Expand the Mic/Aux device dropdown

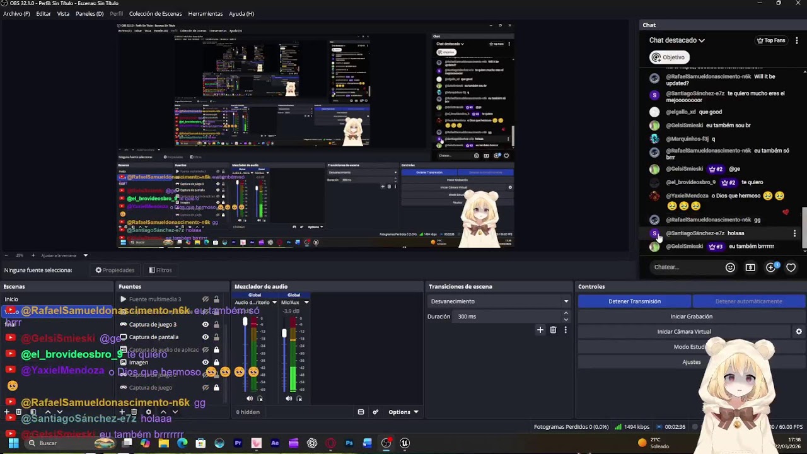[306, 303]
